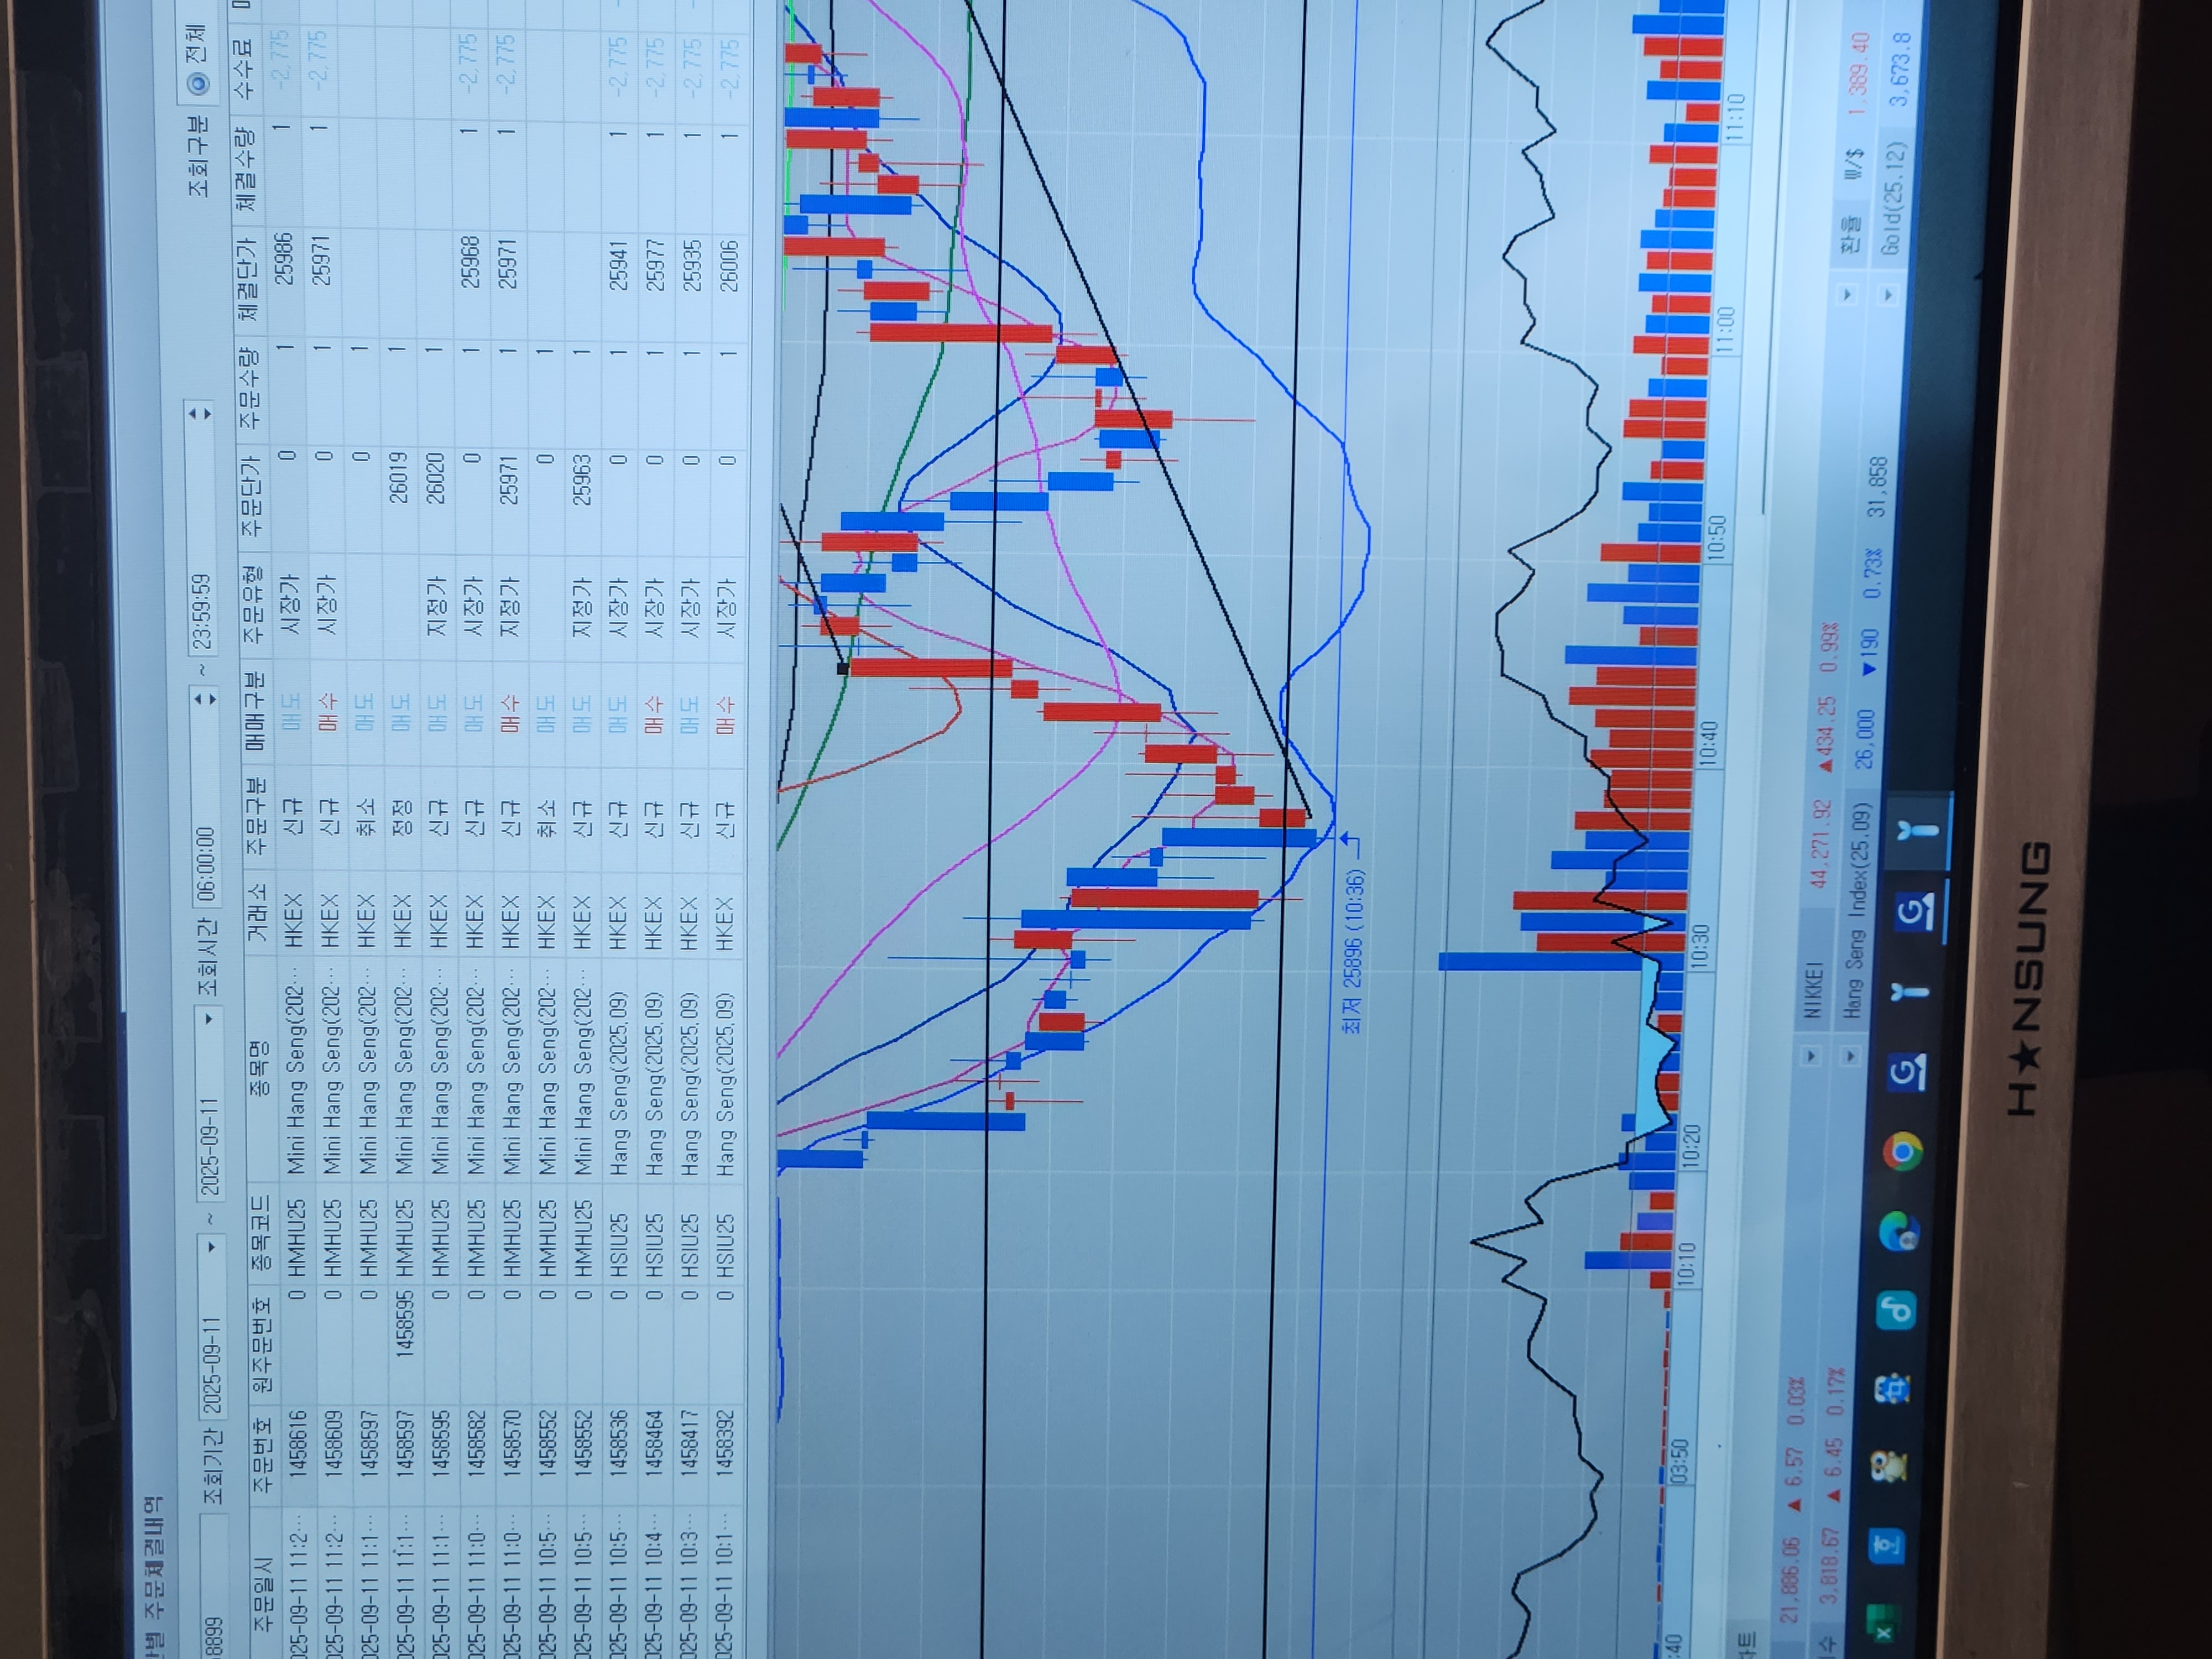This screenshot has width=2212, height=1659.
Task: Click the Gold(25.12) ticker name
Action: pos(1892,198)
